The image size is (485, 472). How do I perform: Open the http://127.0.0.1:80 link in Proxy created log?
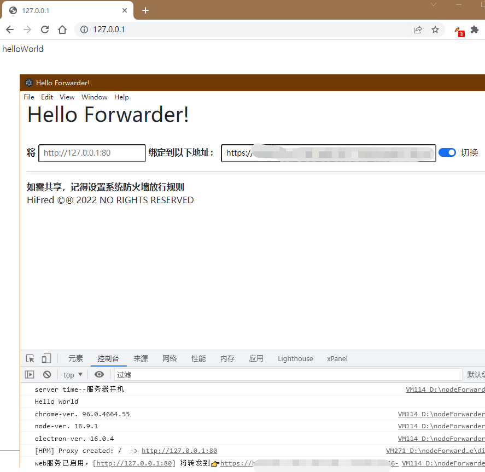pos(179,451)
